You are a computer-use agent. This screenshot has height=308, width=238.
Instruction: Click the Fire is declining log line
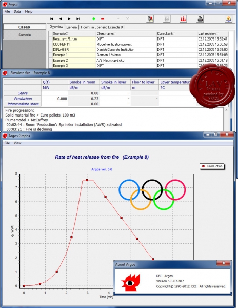tap(29, 129)
